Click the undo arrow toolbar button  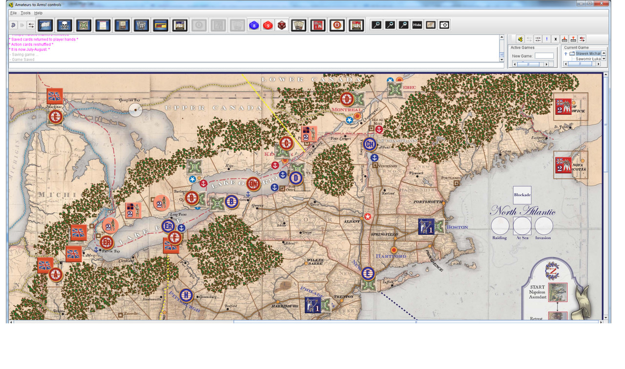(x=13, y=25)
